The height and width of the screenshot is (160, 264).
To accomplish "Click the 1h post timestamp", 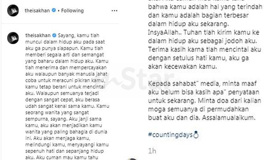I will coord(152,151).
